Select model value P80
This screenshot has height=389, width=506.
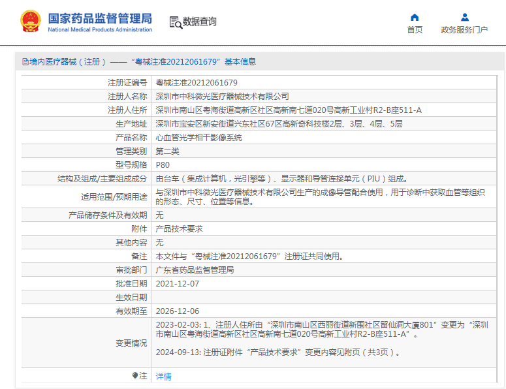pos(163,165)
